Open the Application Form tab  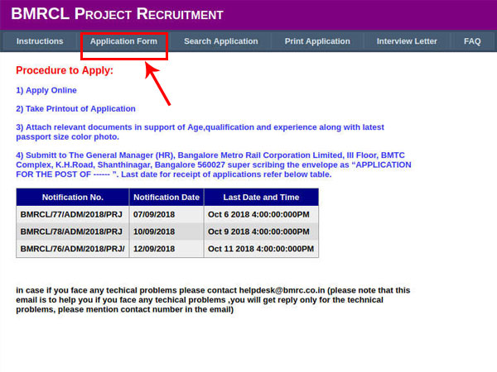click(x=123, y=41)
